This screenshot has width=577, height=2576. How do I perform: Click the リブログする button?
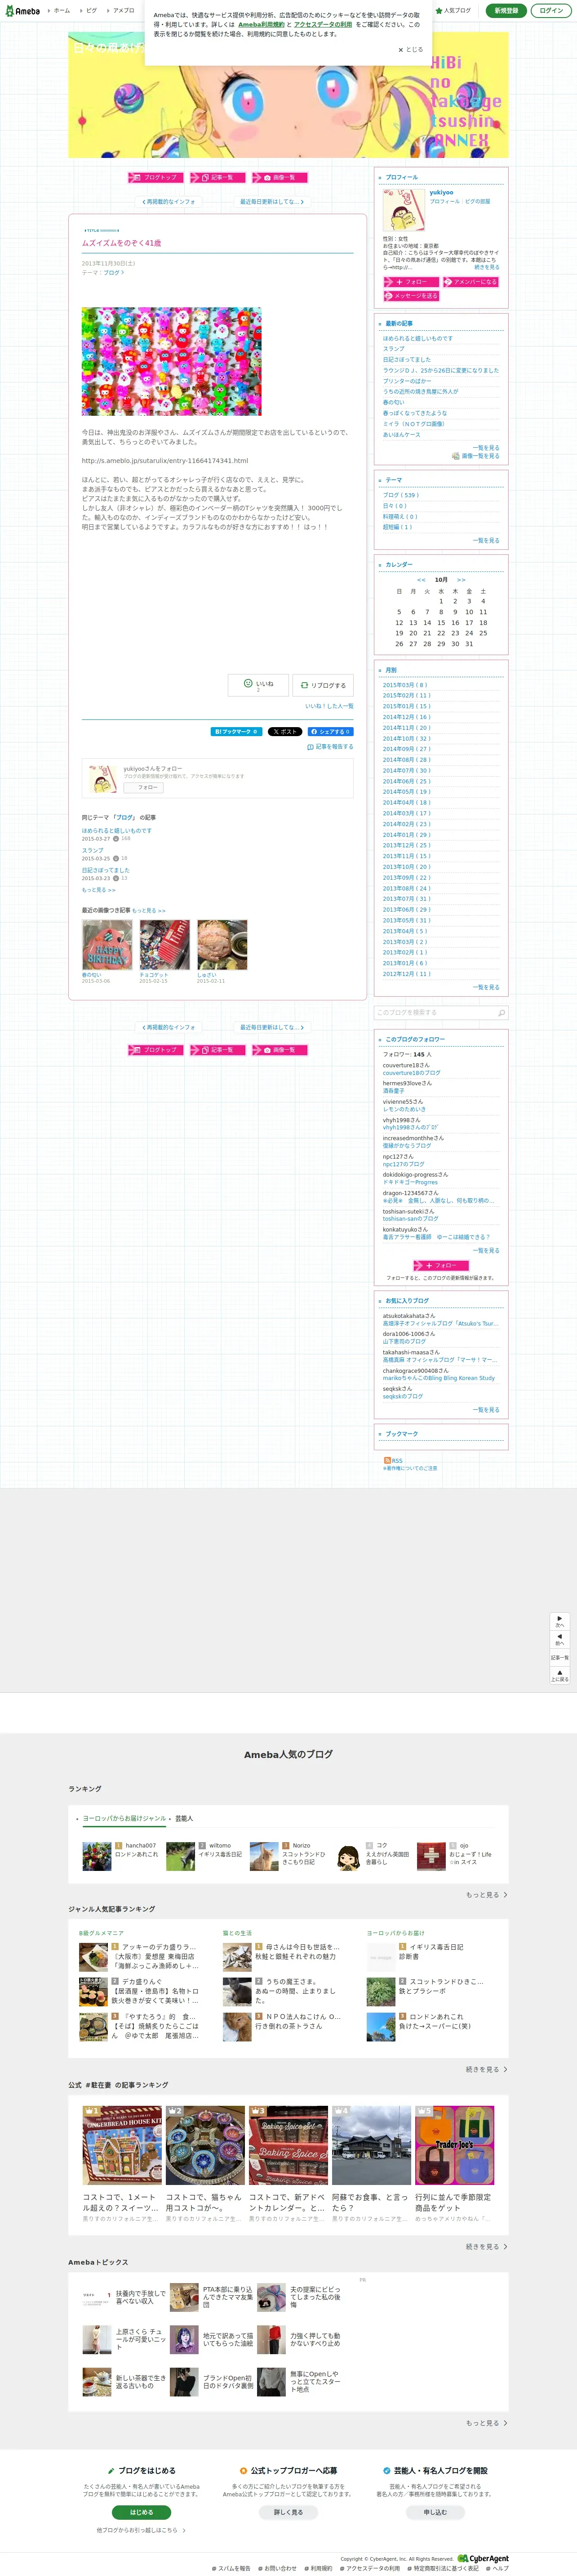[x=324, y=685]
